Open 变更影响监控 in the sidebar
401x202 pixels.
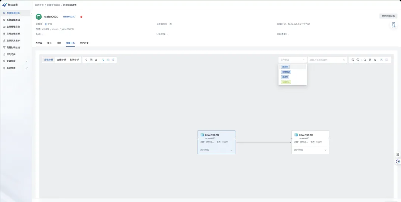[15, 47]
